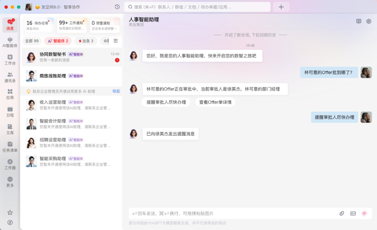Click the search input field
The width and height of the screenshot is (377, 230).
[x=198, y=7]
